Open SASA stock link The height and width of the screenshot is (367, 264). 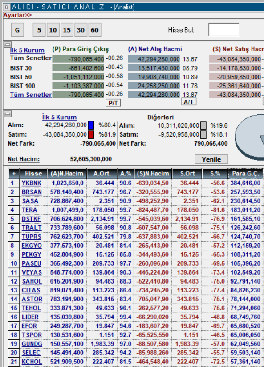(30, 201)
